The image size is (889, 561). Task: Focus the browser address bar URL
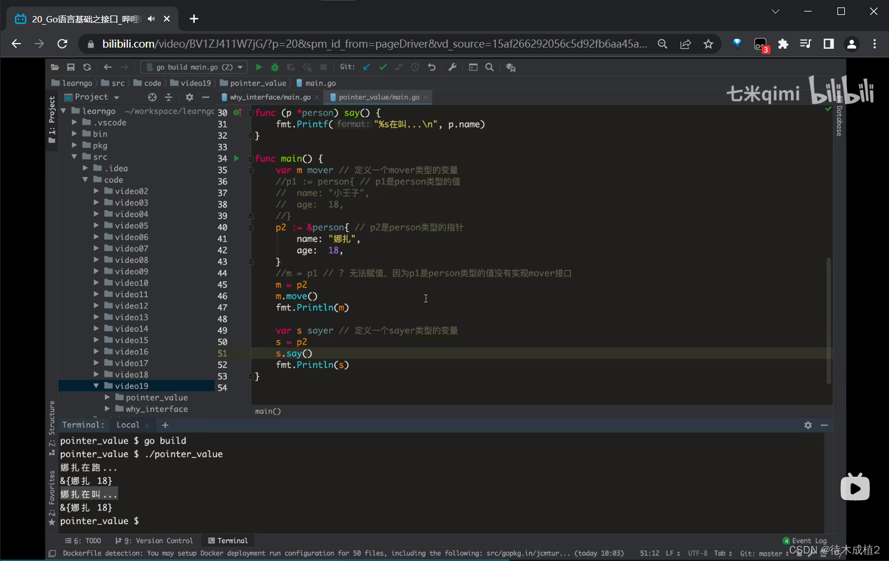(x=375, y=44)
